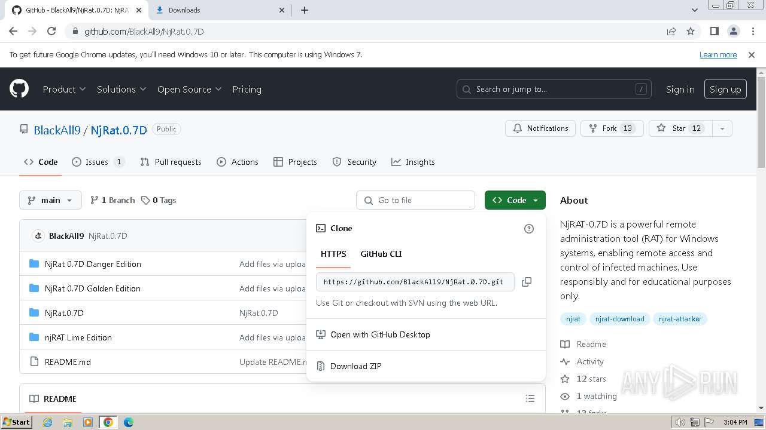
Task: Click the 0 Tags link
Action: pos(159,200)
